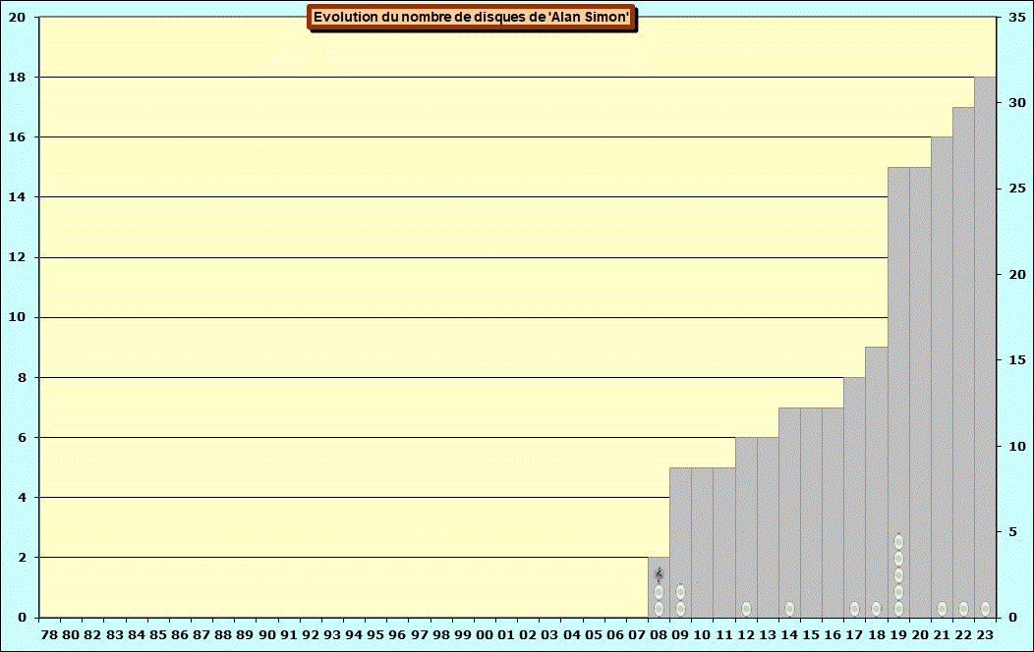The image size is (1034, 652).
Task: Click the x-axis year label 90
Action: [267, 635]
